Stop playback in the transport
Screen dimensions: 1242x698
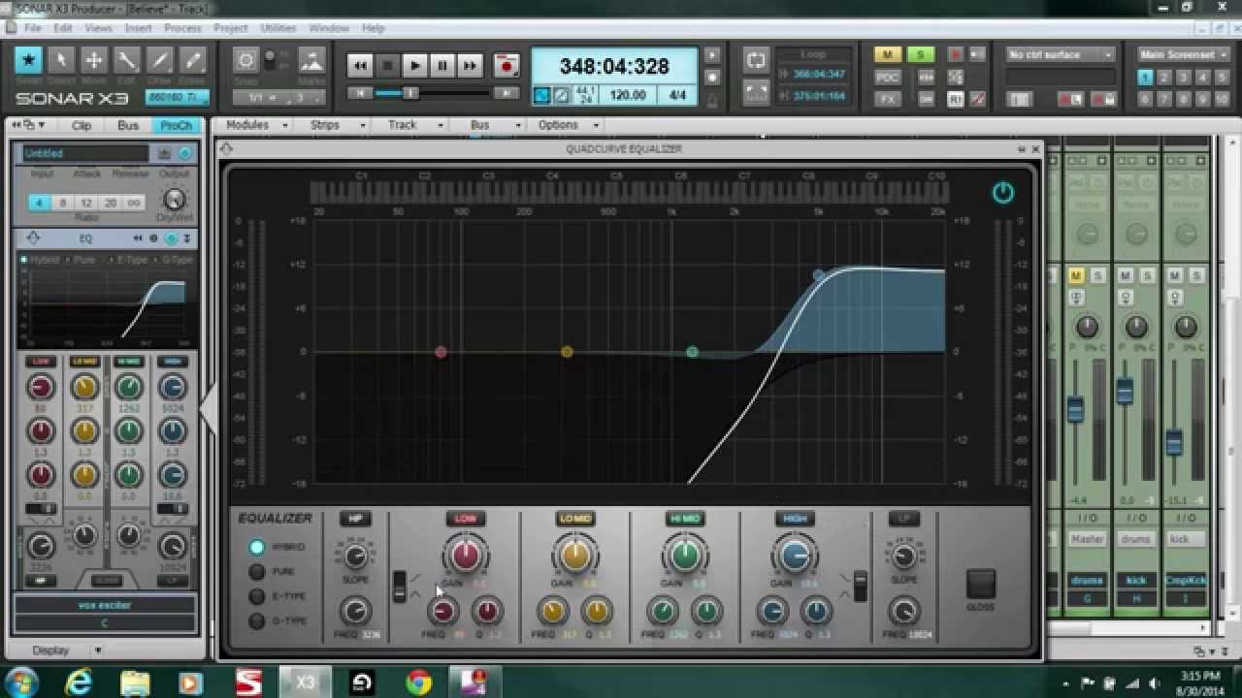point(387,66)
